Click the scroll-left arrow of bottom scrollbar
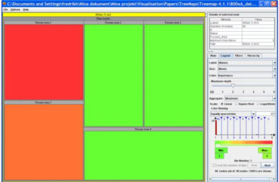279x182 pixels. tap(210, 179)
